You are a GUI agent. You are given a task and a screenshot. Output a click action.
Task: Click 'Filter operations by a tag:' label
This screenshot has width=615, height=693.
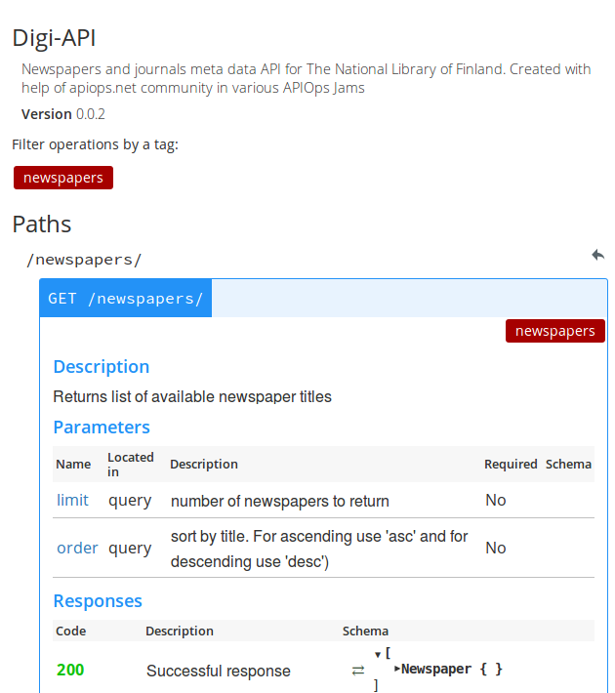point(95,144)
